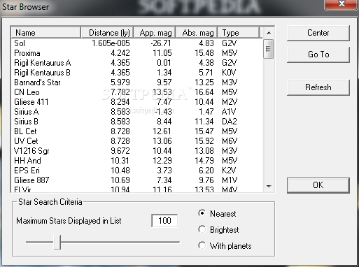Image resolution: width=359 pixels, height=267 pixels.
Task: Click the K0V type cell
Action: click(x=229, y=73)
